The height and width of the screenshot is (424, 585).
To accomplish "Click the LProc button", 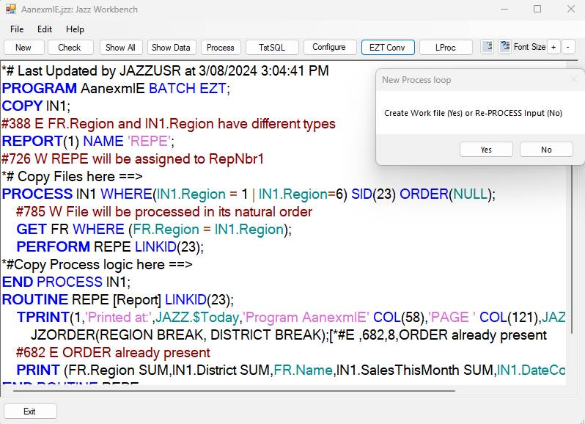I will [x=445, y=47].
